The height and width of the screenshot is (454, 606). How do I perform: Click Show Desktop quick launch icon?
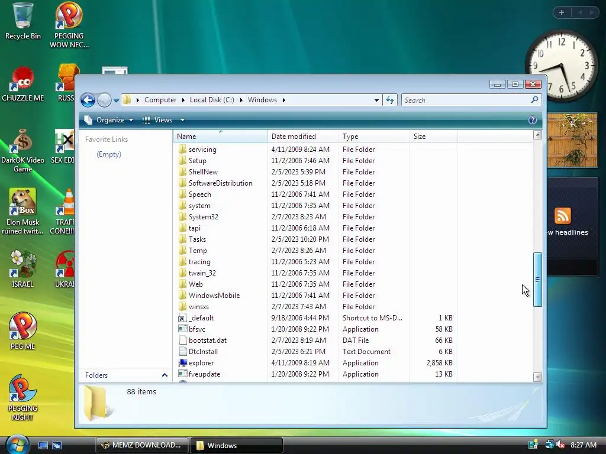[x=43, y=446]
